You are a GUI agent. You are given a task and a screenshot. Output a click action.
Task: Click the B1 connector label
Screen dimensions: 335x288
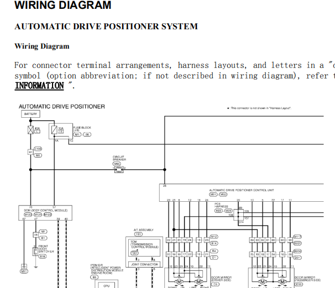pos(43,238)
